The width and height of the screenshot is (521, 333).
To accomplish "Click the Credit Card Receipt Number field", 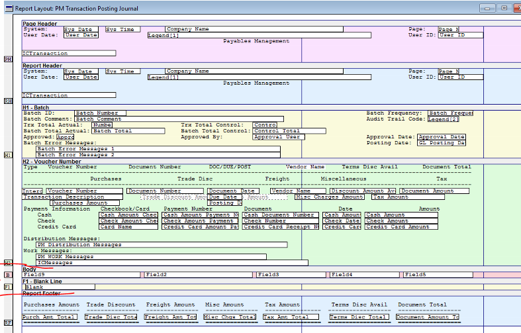I will (x=281, y=226).
